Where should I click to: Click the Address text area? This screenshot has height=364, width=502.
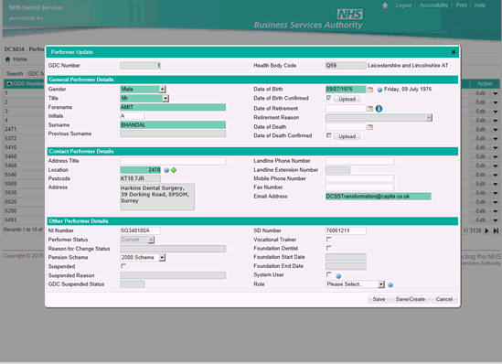(157, 197)
